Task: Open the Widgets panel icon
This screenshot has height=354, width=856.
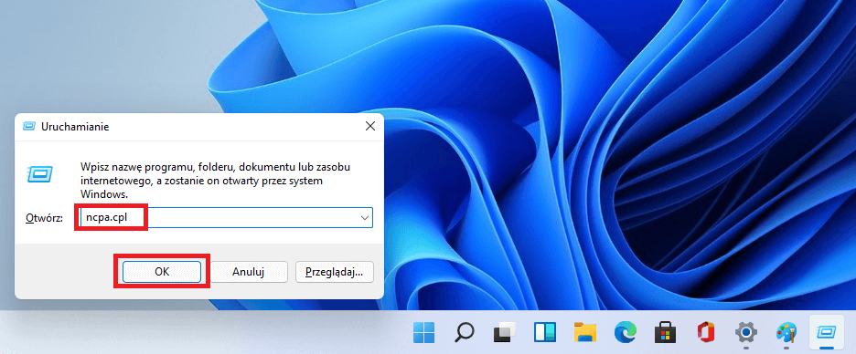Action: [x=545, y=332]
